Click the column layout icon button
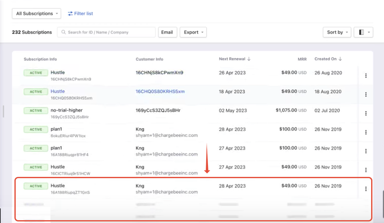Image resolution: width=384 pixels, height=223 pixels. pos(363,32)
